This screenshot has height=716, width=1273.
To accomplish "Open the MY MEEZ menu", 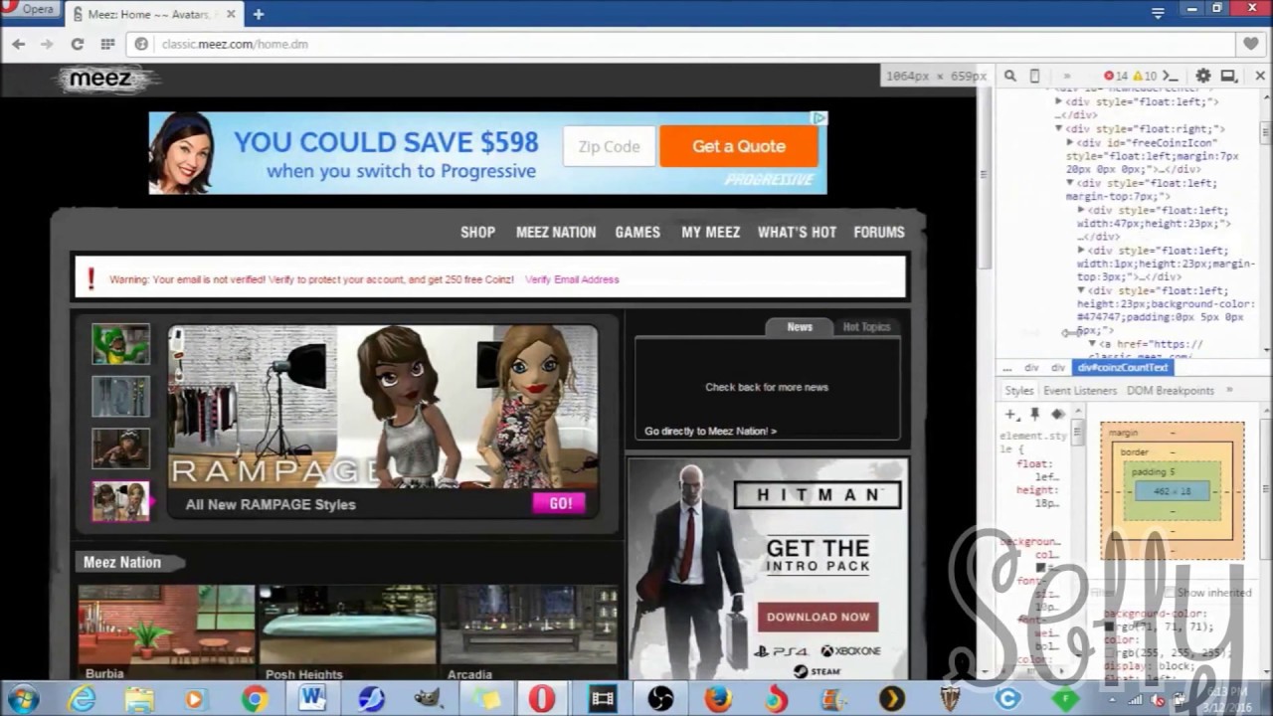I will tap(710, 232).
